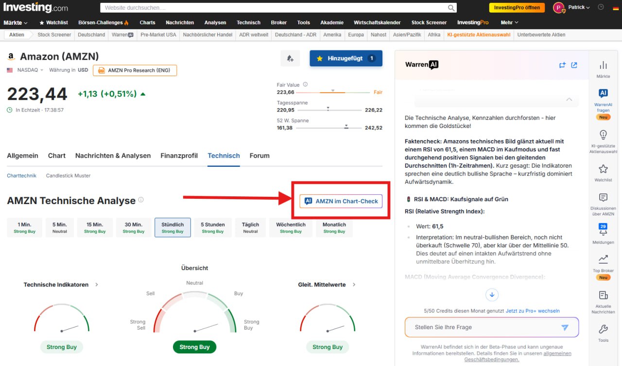The image size is (622, 366).
Task: Open Märkte in right sidebar
Action: pos(603,69)
